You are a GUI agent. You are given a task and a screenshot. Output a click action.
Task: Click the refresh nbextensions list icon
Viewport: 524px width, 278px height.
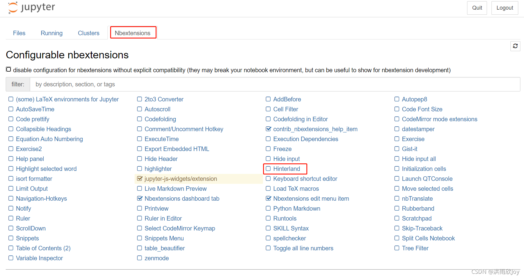pos(515,46)
